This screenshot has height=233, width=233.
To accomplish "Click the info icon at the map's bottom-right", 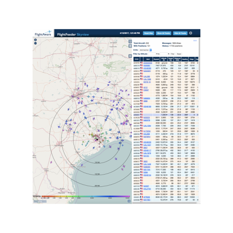I will (129, 201).
